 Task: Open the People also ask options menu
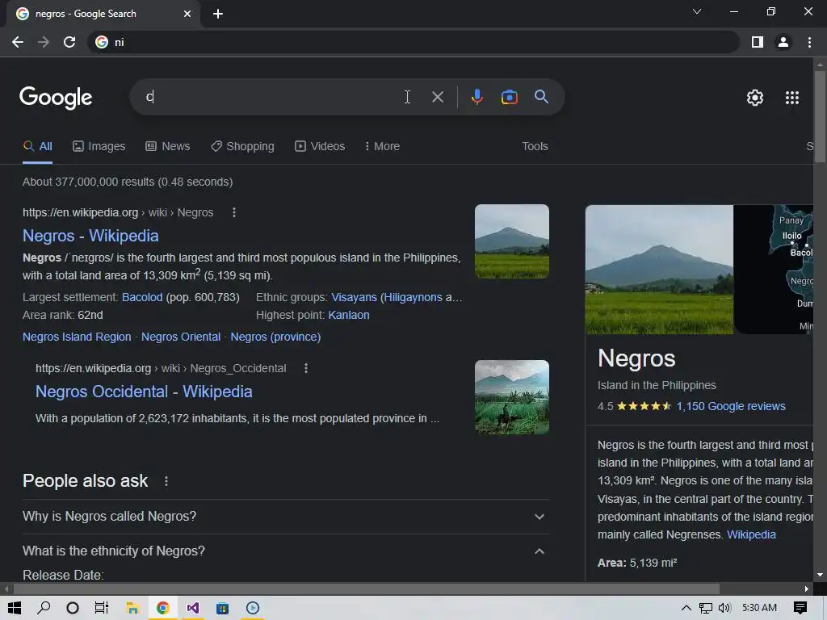(x=166, y=481)
